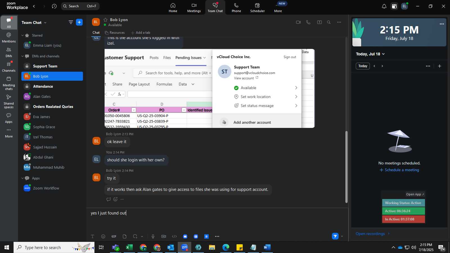Click the chat vertical scrollbar
Screen dimensions: 450x253
click(x=346, y=167)
